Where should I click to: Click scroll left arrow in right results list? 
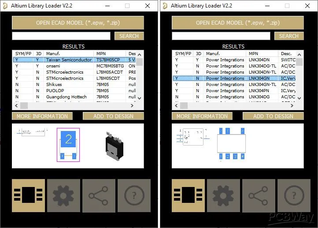tap(176, 105)
